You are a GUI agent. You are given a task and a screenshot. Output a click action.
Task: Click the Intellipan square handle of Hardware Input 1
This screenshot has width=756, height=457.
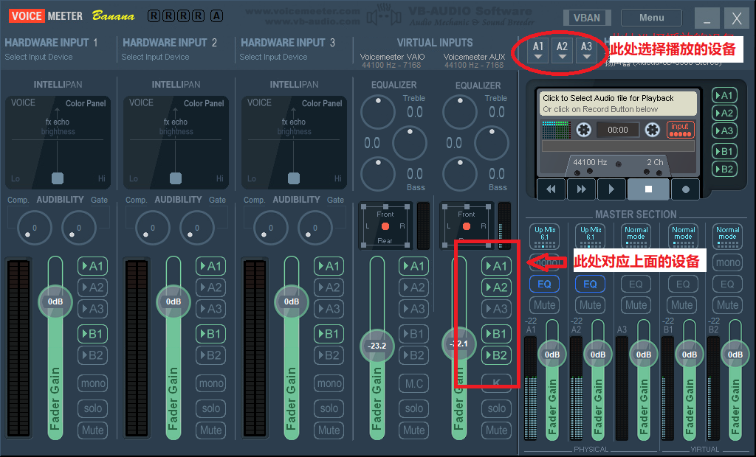(58, 178)
